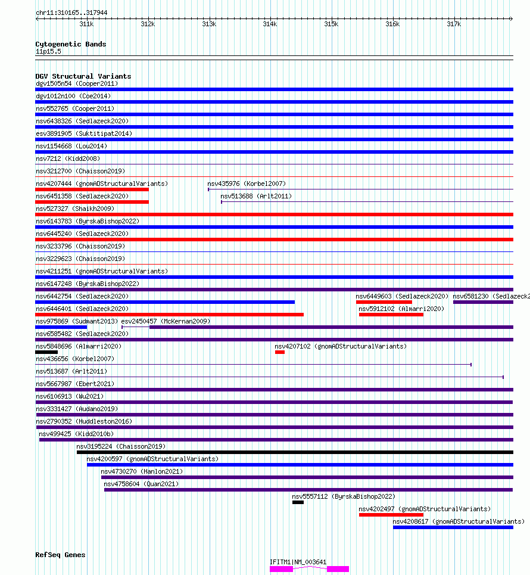The image size is (530, 575).
Task: Open nsv527327 (Shaikh2009) variant
Action: (75, 209)
